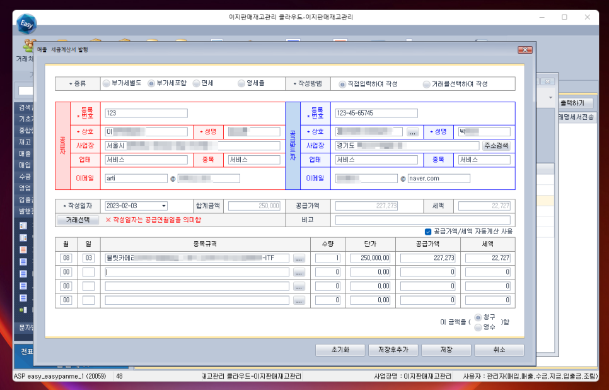Click supplier email ID field with arti
The image size is (609, 390).
click(x=136, y=179)
